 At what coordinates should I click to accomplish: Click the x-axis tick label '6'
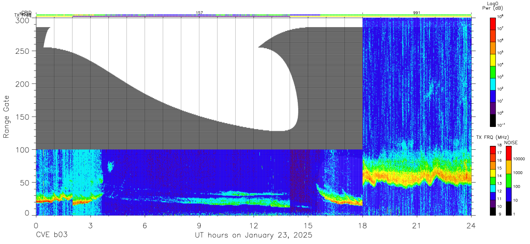click(x=145, y=225)
